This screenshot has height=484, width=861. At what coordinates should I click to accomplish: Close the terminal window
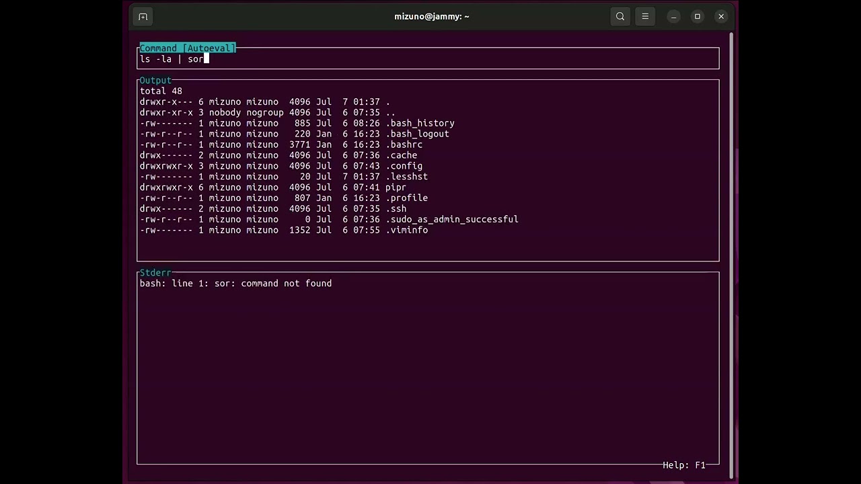[721, 17]
